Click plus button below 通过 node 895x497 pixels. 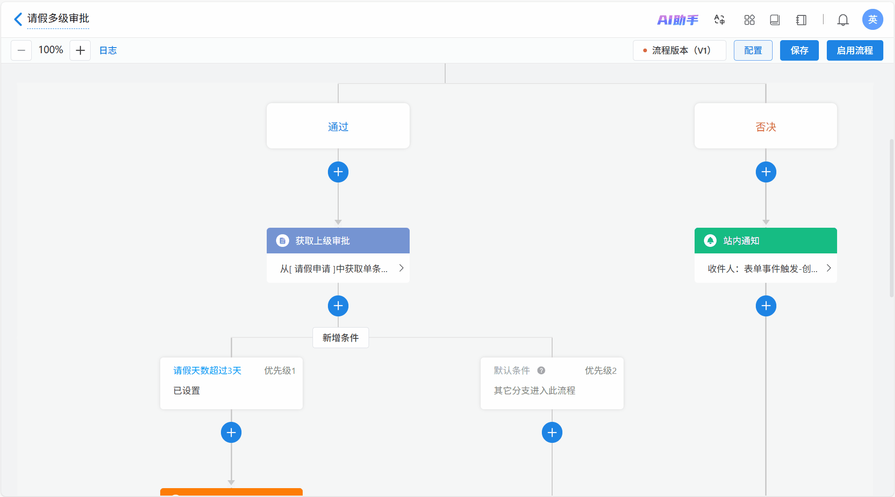point(338,172)
